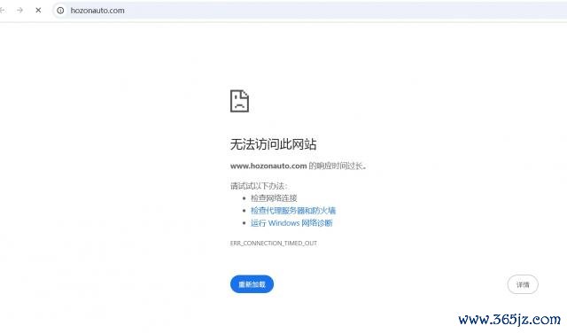Click the browser back arrow

[x=2, y=10]
